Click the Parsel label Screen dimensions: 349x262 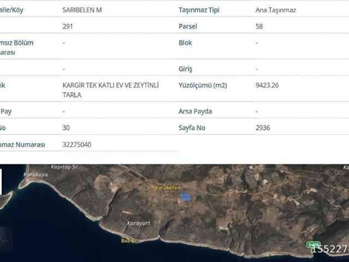pyautogui.click(x=188, y=26)
